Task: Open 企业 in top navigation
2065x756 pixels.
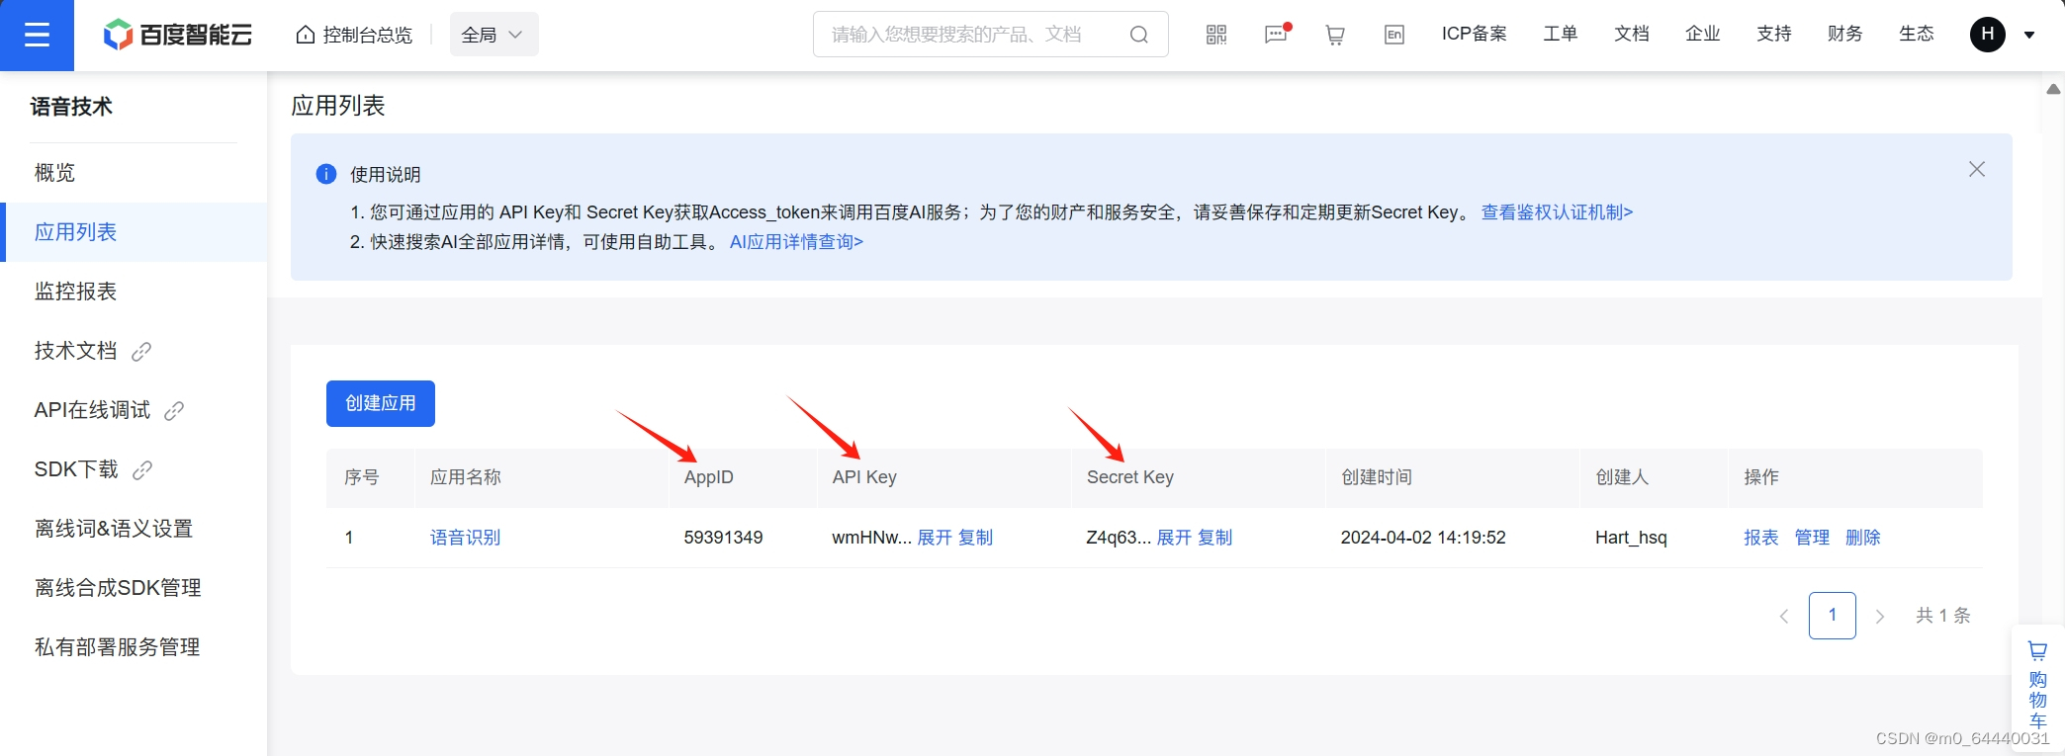Action: pyautogui.click(x=1703, y=34)
